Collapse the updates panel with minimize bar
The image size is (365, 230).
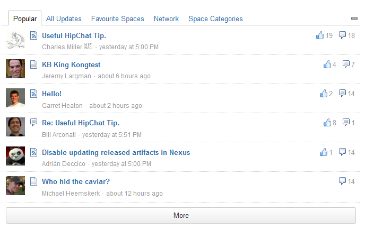coord(354,19)
